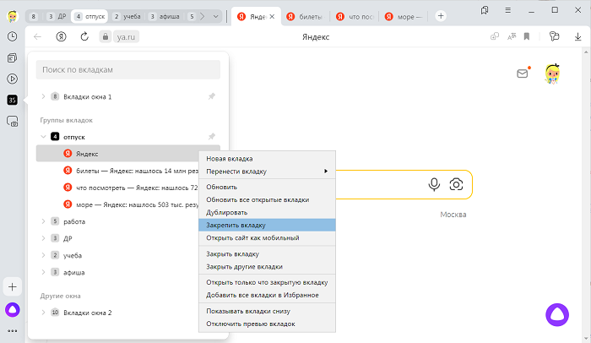Bookmark the page using the address bar flag
Screen dimensions: 591x343
[x=526, y=36]
